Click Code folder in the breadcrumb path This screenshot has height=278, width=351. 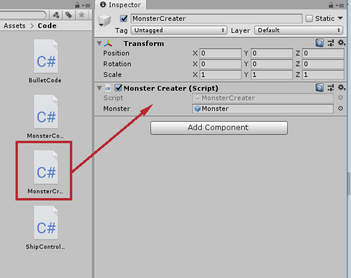(47, 26)
